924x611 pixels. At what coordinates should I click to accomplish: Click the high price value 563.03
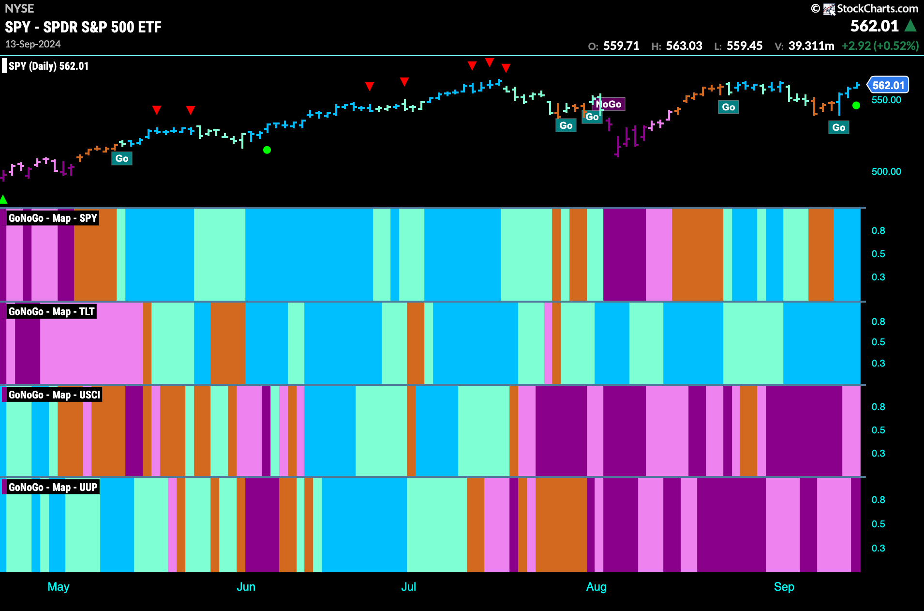[x=684, y=46]
